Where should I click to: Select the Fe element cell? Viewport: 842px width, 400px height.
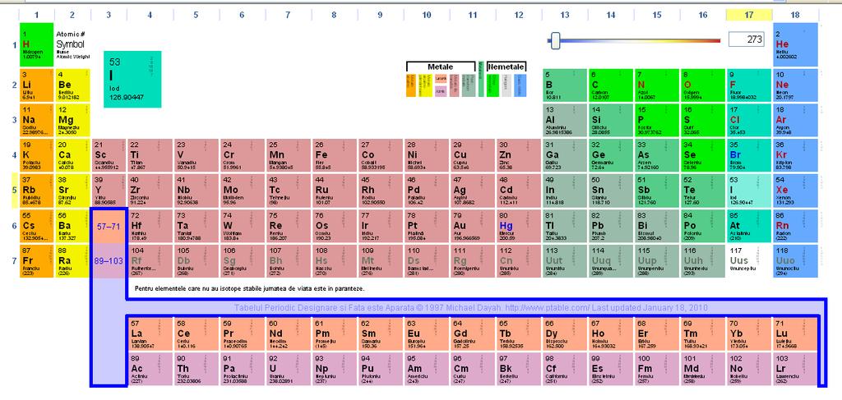tap(334, 155)
